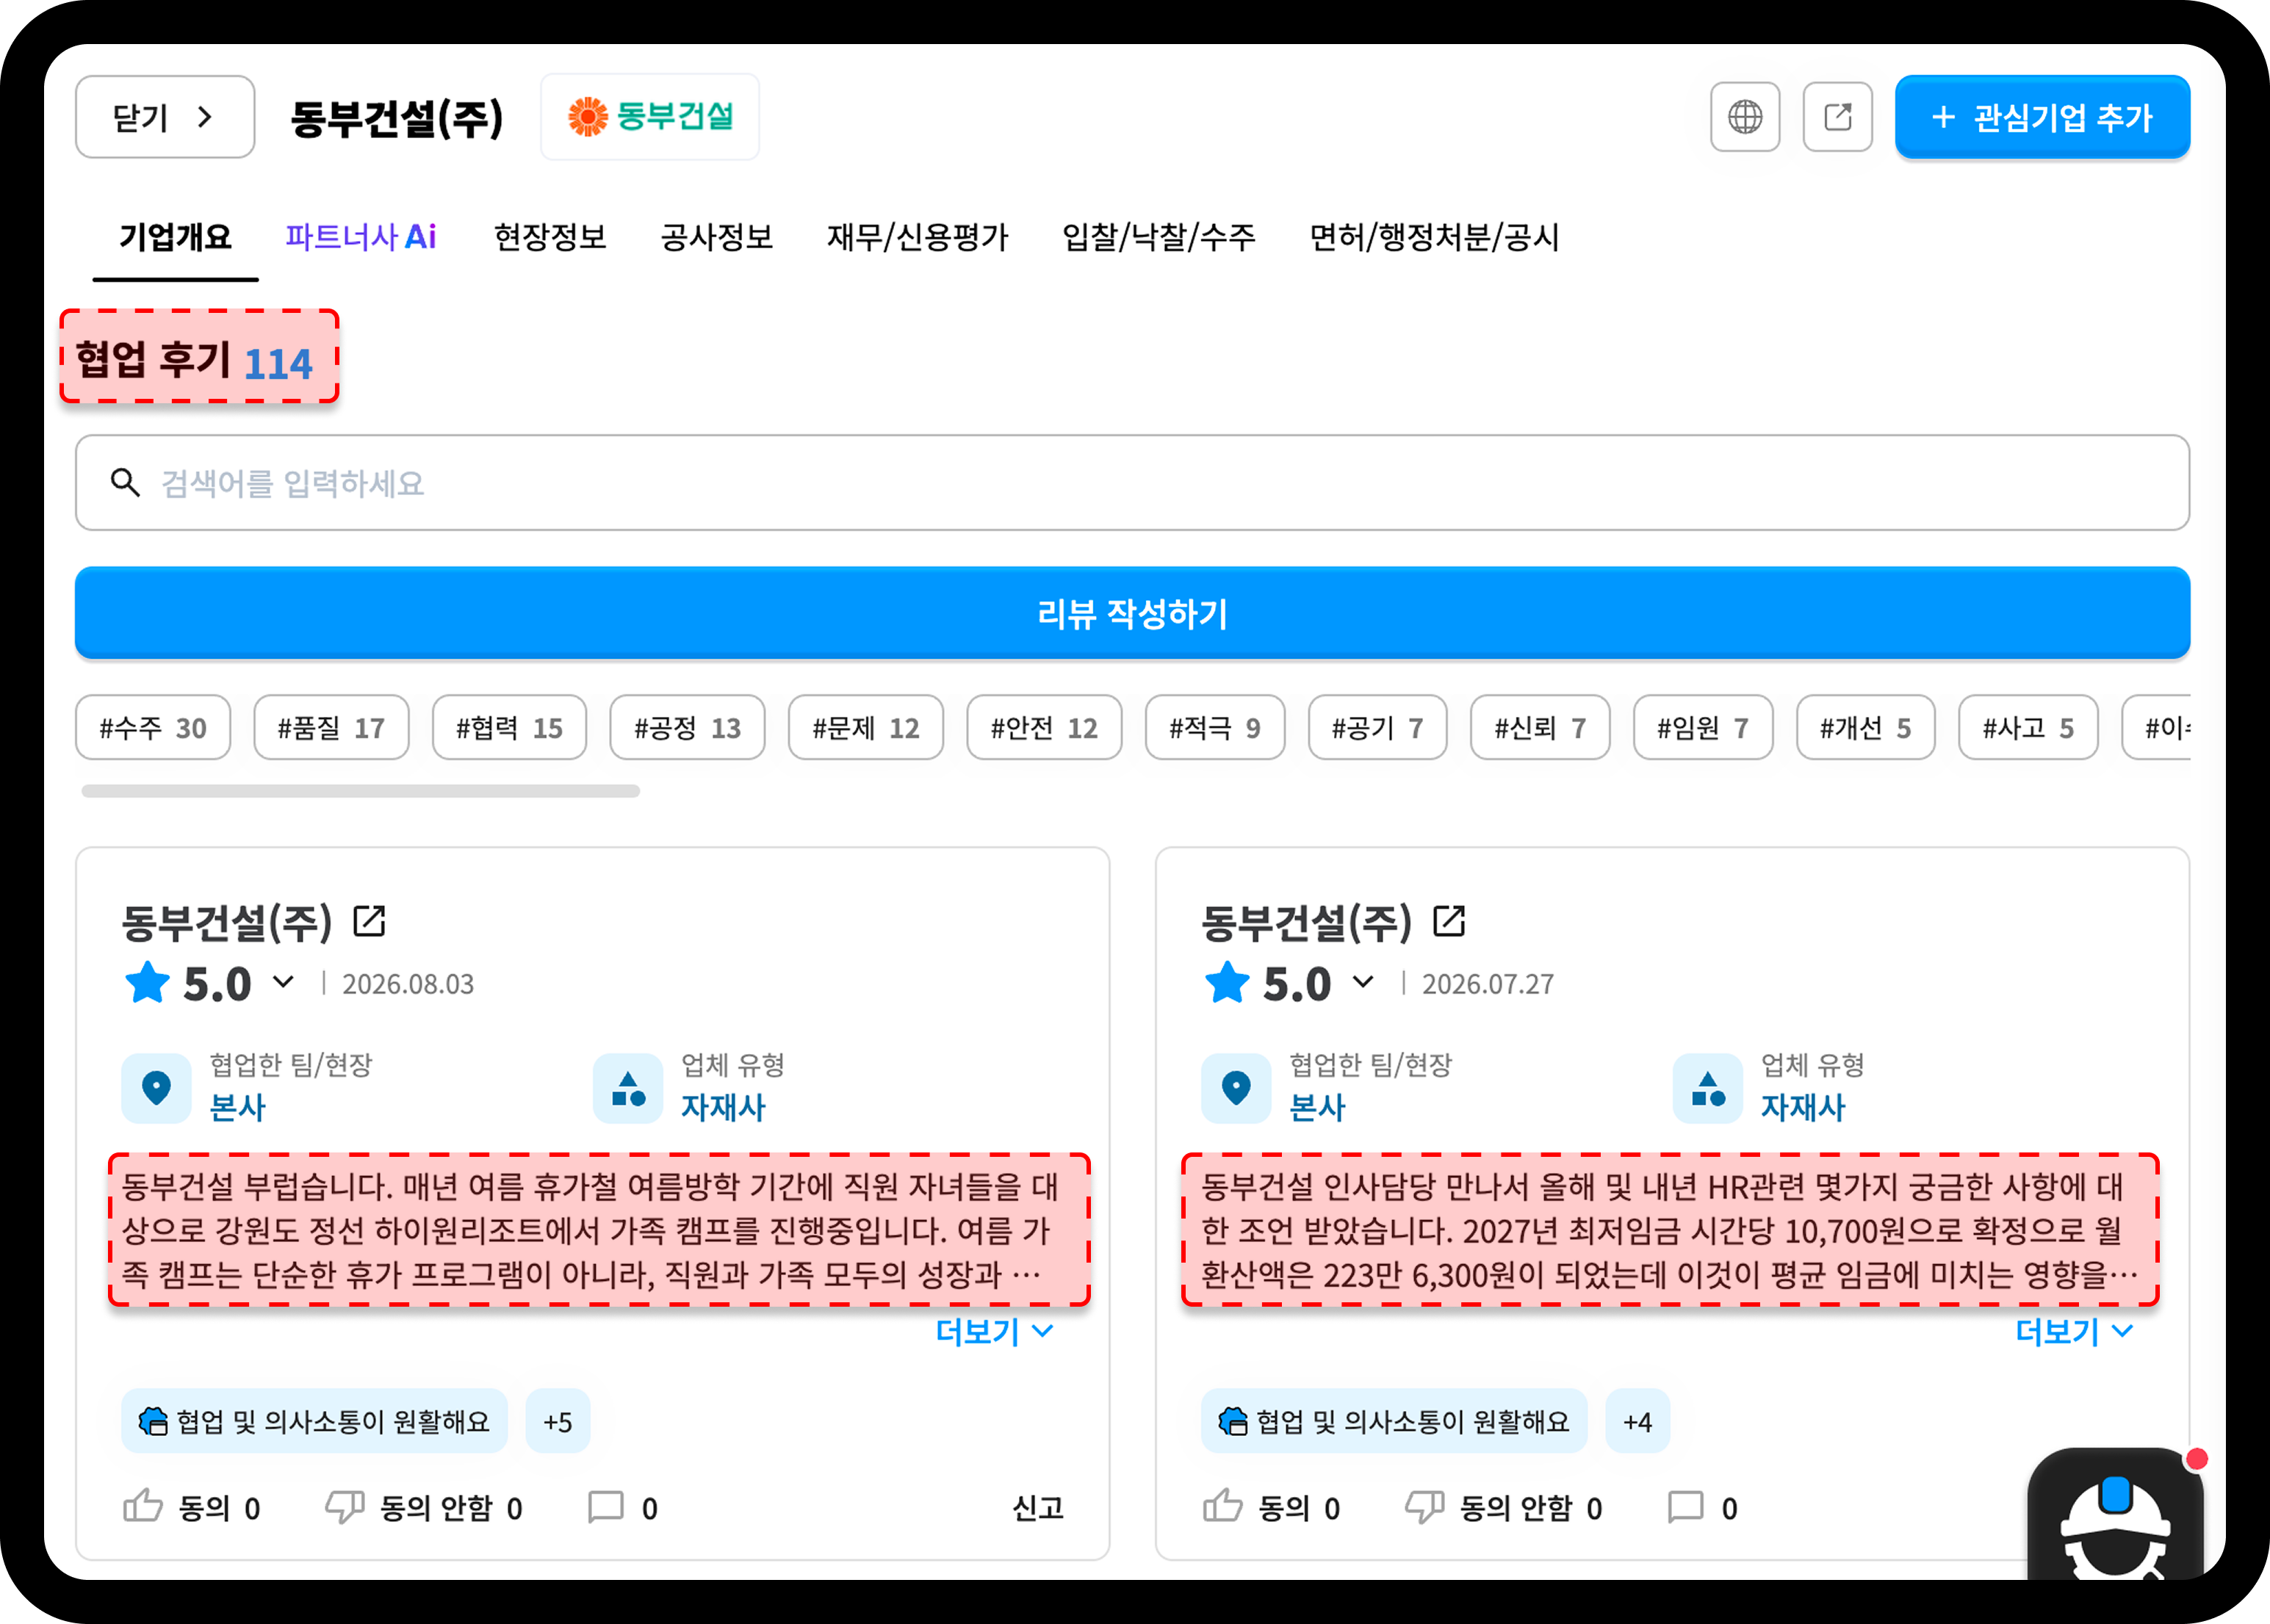Click location pin icon on 2026.07.27 review
The image size is (2270, 1624).
click(1236, 1088)
